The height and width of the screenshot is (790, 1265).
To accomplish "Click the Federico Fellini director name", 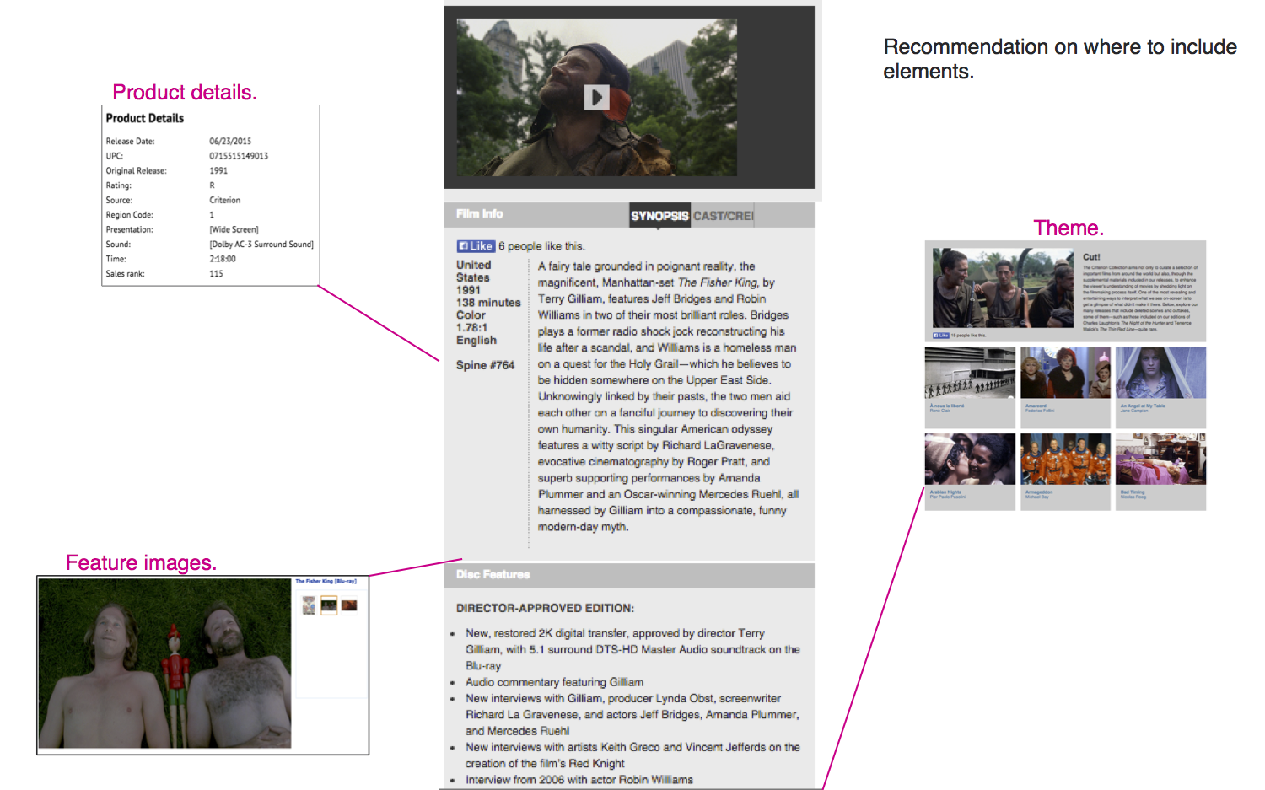I will [x=1039, y=411].
